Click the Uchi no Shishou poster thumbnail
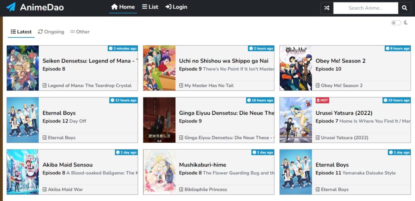 tap(159, 68)
